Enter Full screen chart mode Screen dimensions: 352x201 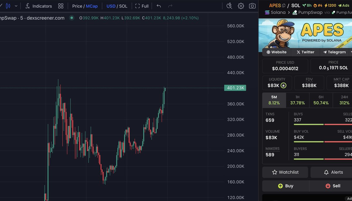pyautogui.click(x=142, y=6)
